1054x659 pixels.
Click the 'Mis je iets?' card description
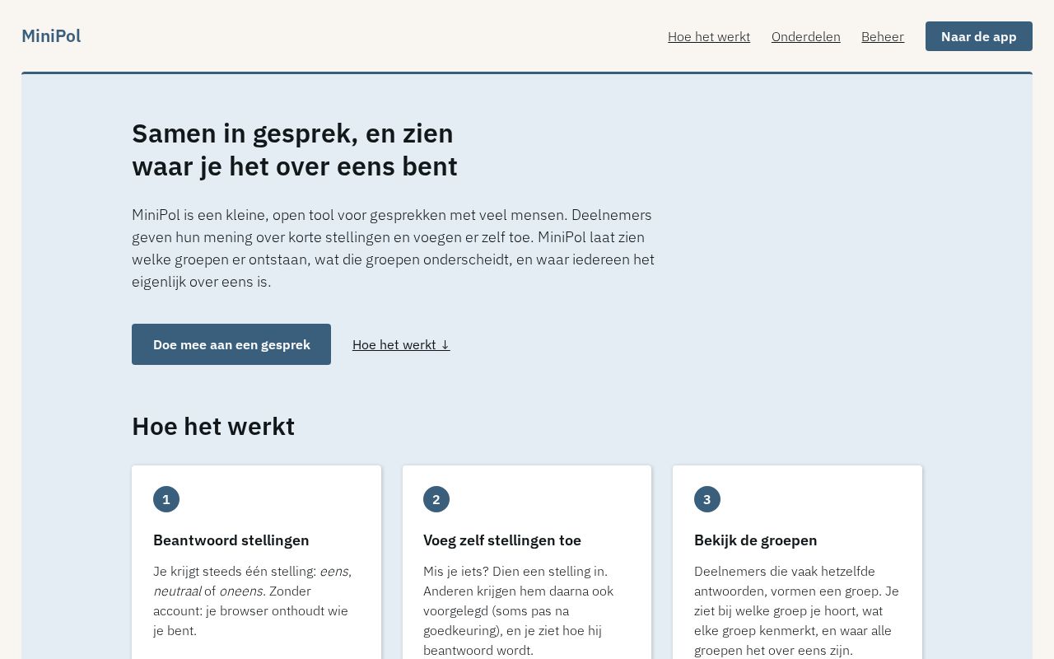click(518, 610)
